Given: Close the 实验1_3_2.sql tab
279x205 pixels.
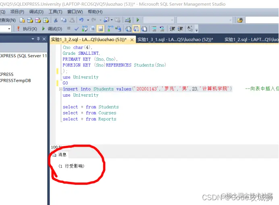Looking at the screenshot, I should (132, 40).
